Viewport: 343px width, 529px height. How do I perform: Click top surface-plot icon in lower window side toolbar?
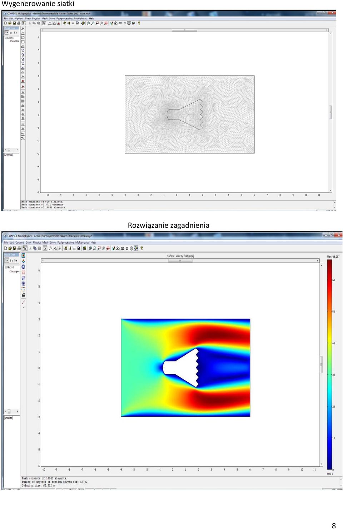(23, 256)
